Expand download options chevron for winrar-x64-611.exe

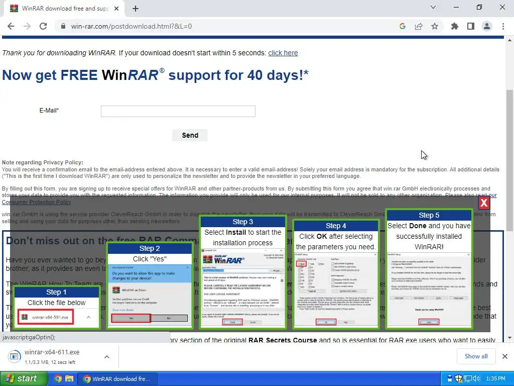coord(107,356)
